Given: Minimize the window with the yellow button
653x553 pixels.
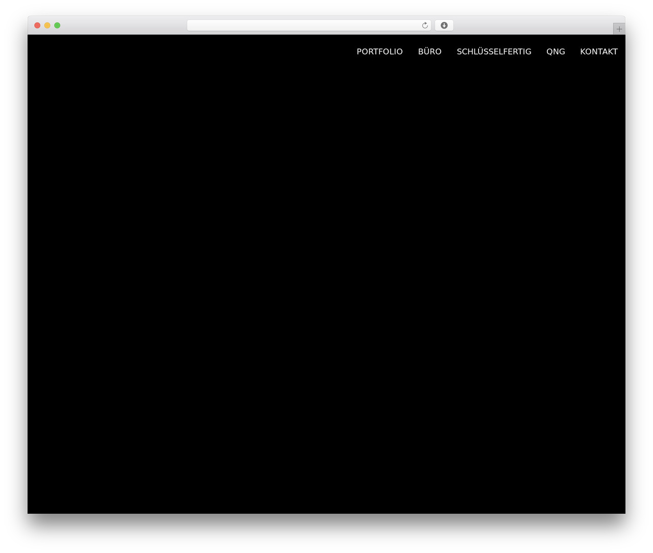Looking at the screenshot, I should pyautogui.click(x=47, y=26).
